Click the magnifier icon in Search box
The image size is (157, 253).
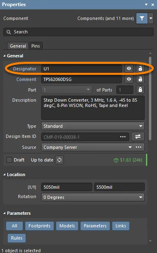(9, 32)
